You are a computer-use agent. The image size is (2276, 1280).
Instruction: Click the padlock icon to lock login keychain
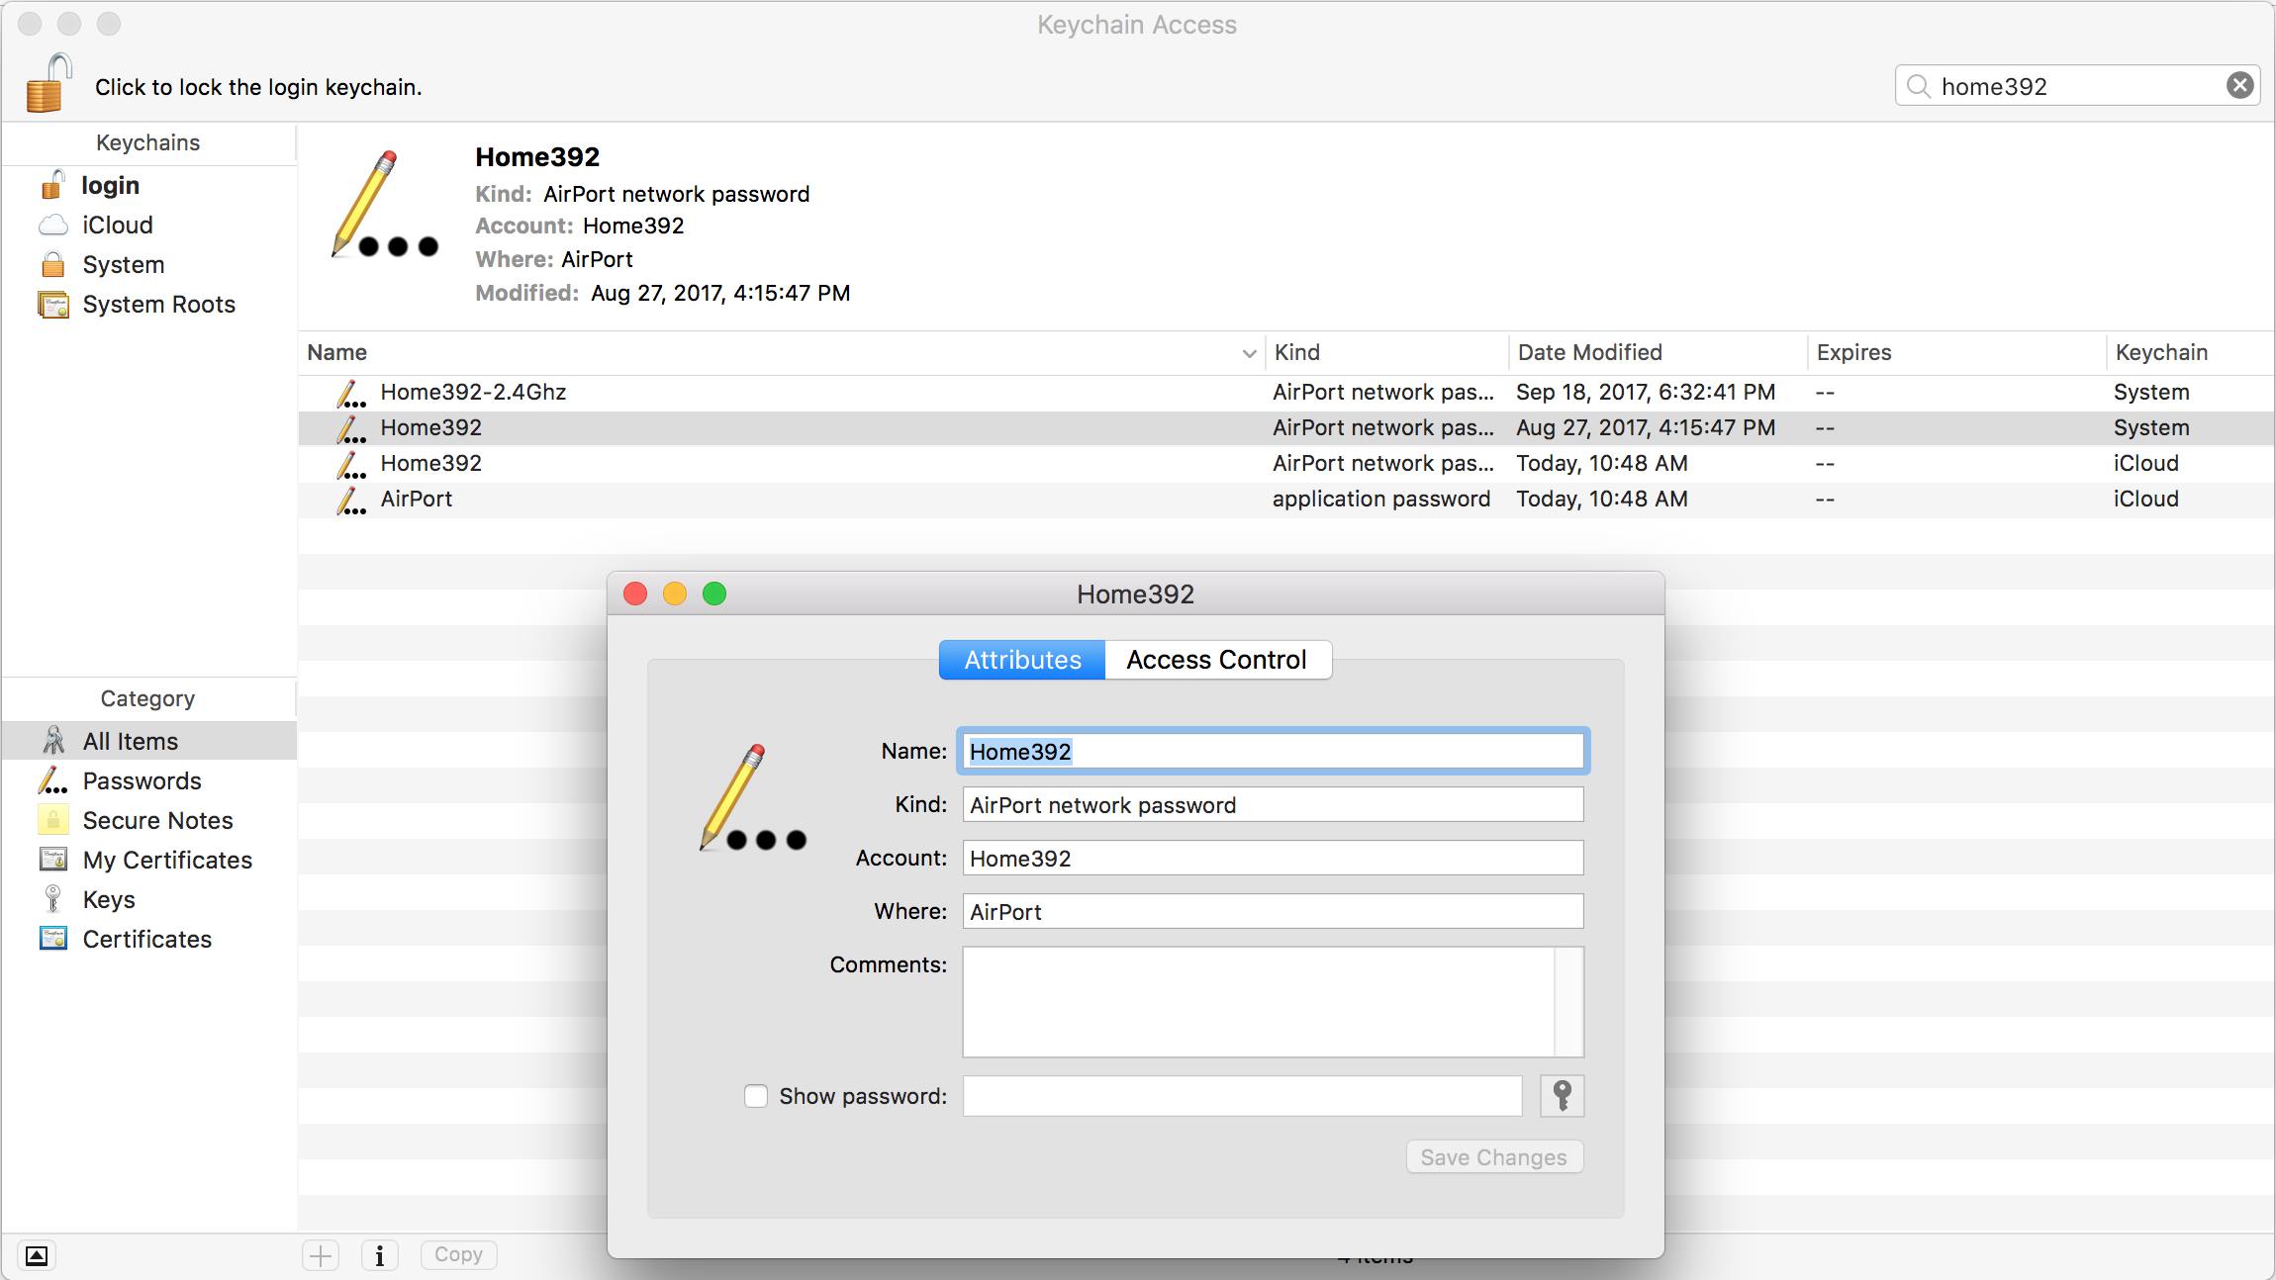[x=48, y=84]
